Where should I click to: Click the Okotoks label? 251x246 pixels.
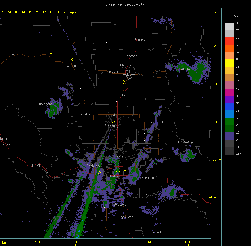tap(120, 205)
